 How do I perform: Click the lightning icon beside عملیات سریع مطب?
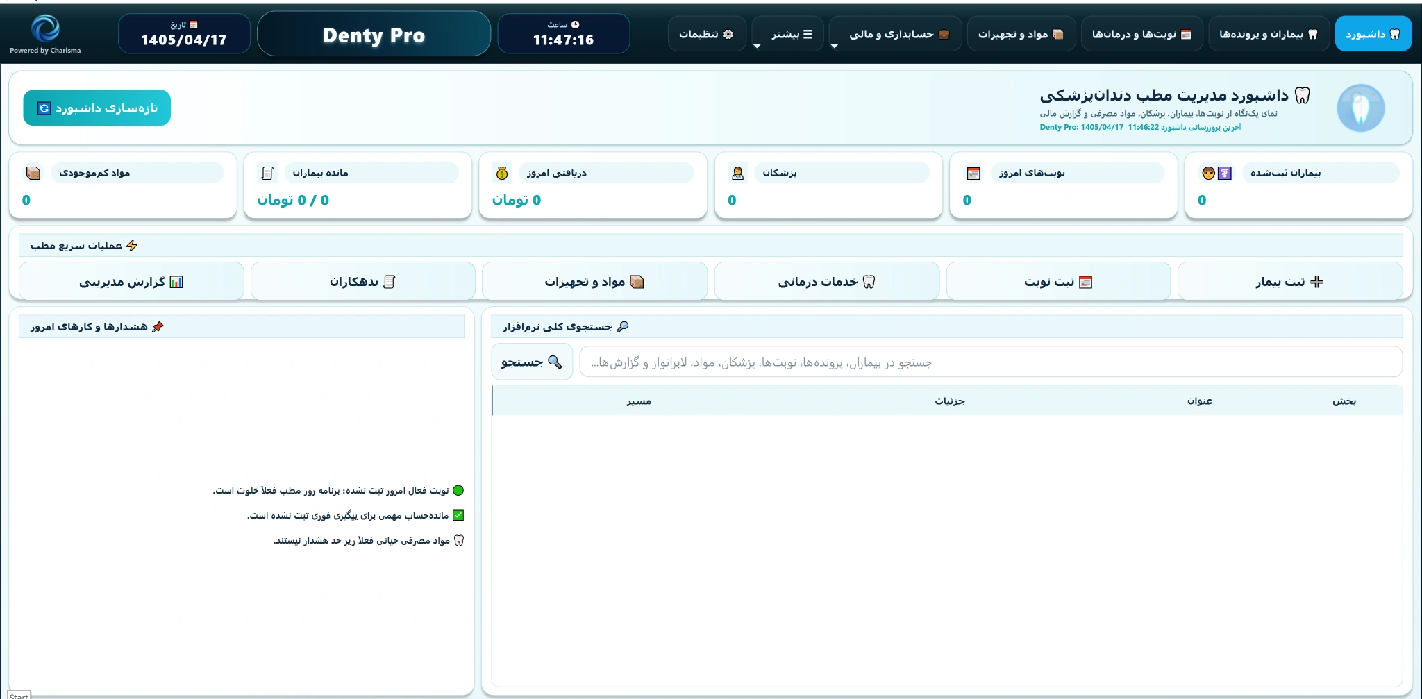pos(132,246)
